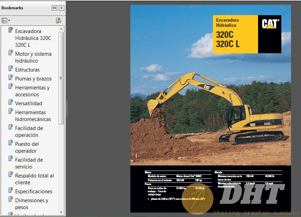The height and width of the screenshot is (217, 301).
Task: Click the New Bookmark icon
Action: coord(58,21)
